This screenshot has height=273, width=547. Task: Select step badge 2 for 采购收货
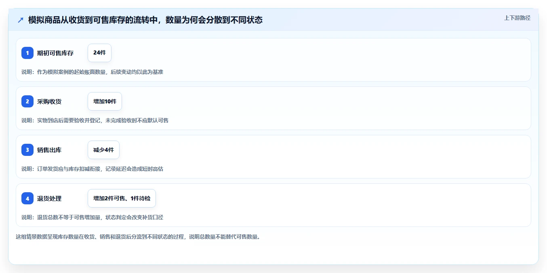point(27,101)
